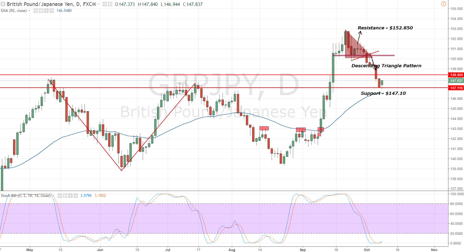Open EMA indicator settings via gear icon

point(41,10)
